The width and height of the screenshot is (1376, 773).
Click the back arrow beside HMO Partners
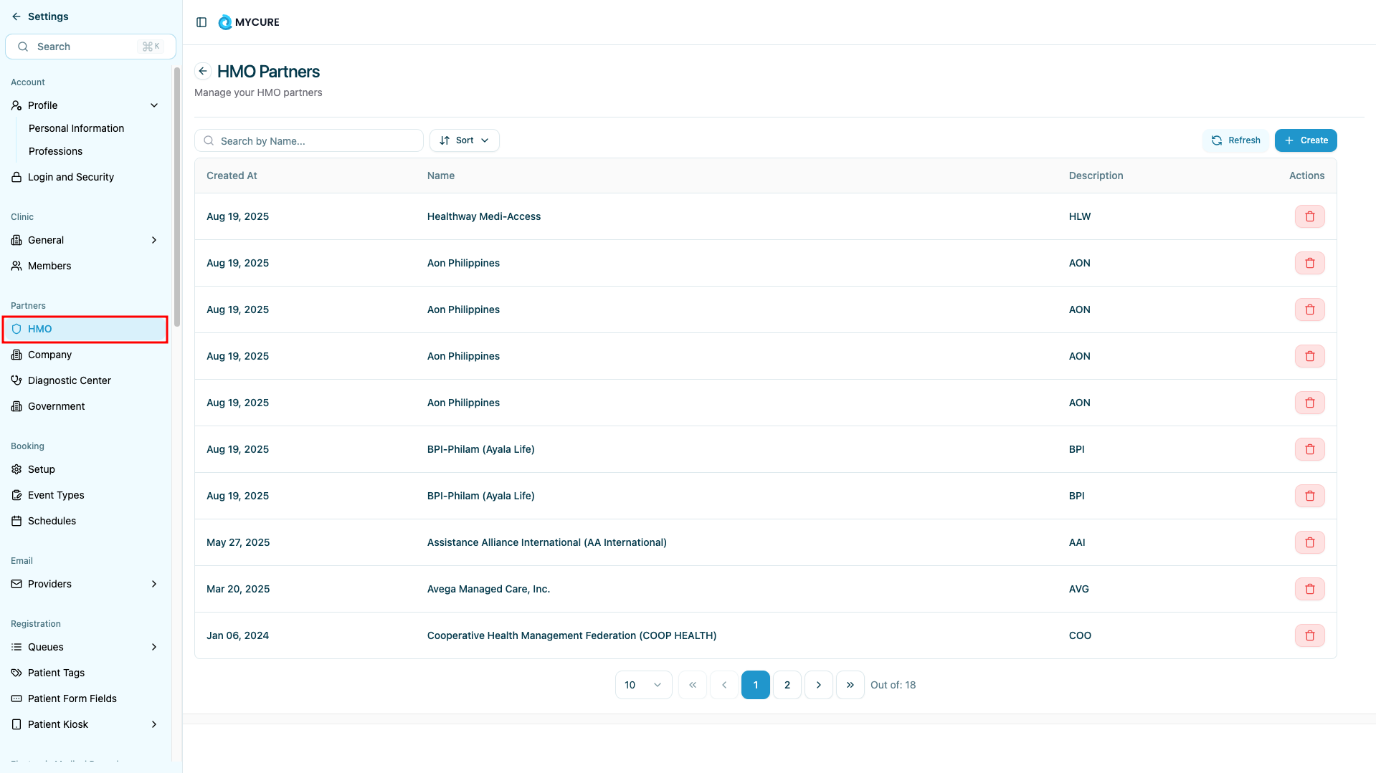pos(203,71)
